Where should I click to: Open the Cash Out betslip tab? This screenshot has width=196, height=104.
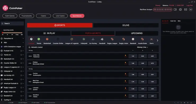click(x=173, y=21)
